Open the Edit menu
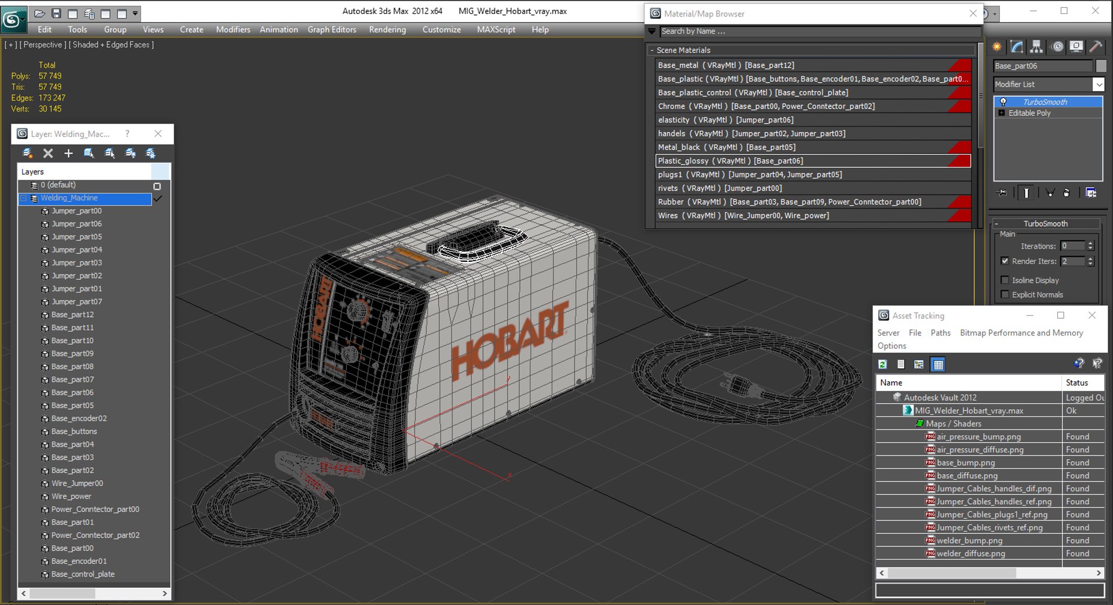 (x=45, y=30)
